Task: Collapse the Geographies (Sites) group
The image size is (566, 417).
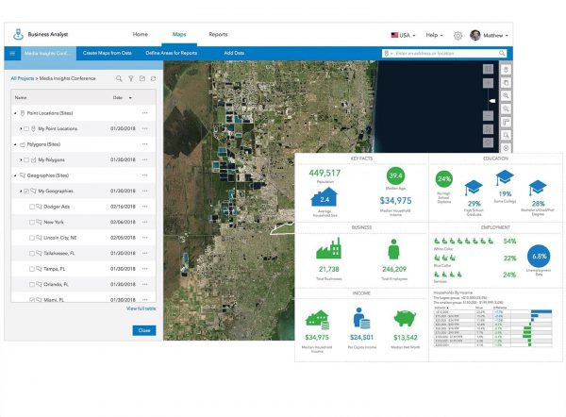Action: pos(15,175)
